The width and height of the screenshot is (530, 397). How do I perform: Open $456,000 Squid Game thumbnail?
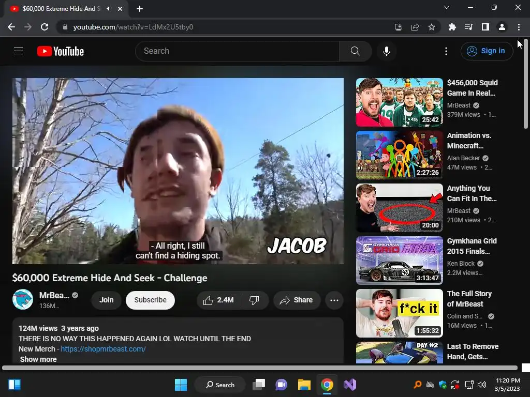pyautogui.click(x=400, y=102)
